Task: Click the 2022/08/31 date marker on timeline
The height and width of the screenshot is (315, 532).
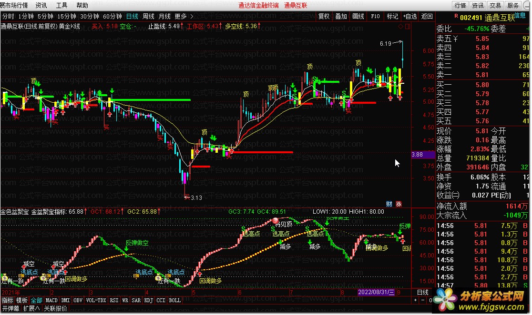Action: coord(376,292)
